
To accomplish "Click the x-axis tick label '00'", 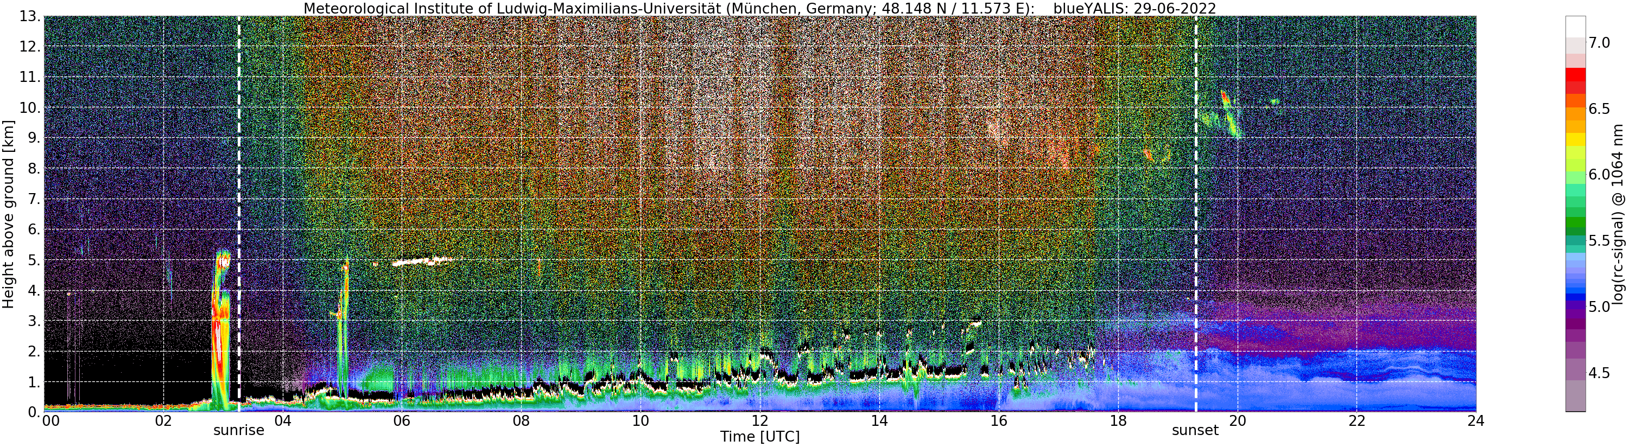I will coord(50,420).
